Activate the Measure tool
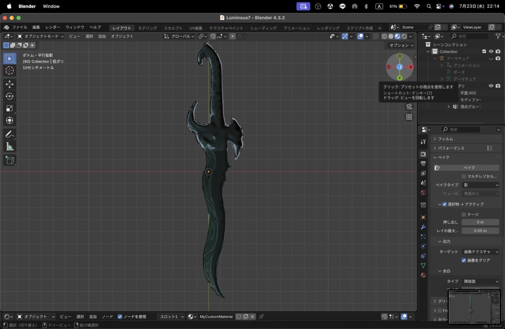Image resolution: width=505 pixels, height=329 pixels. coord(9,147)
